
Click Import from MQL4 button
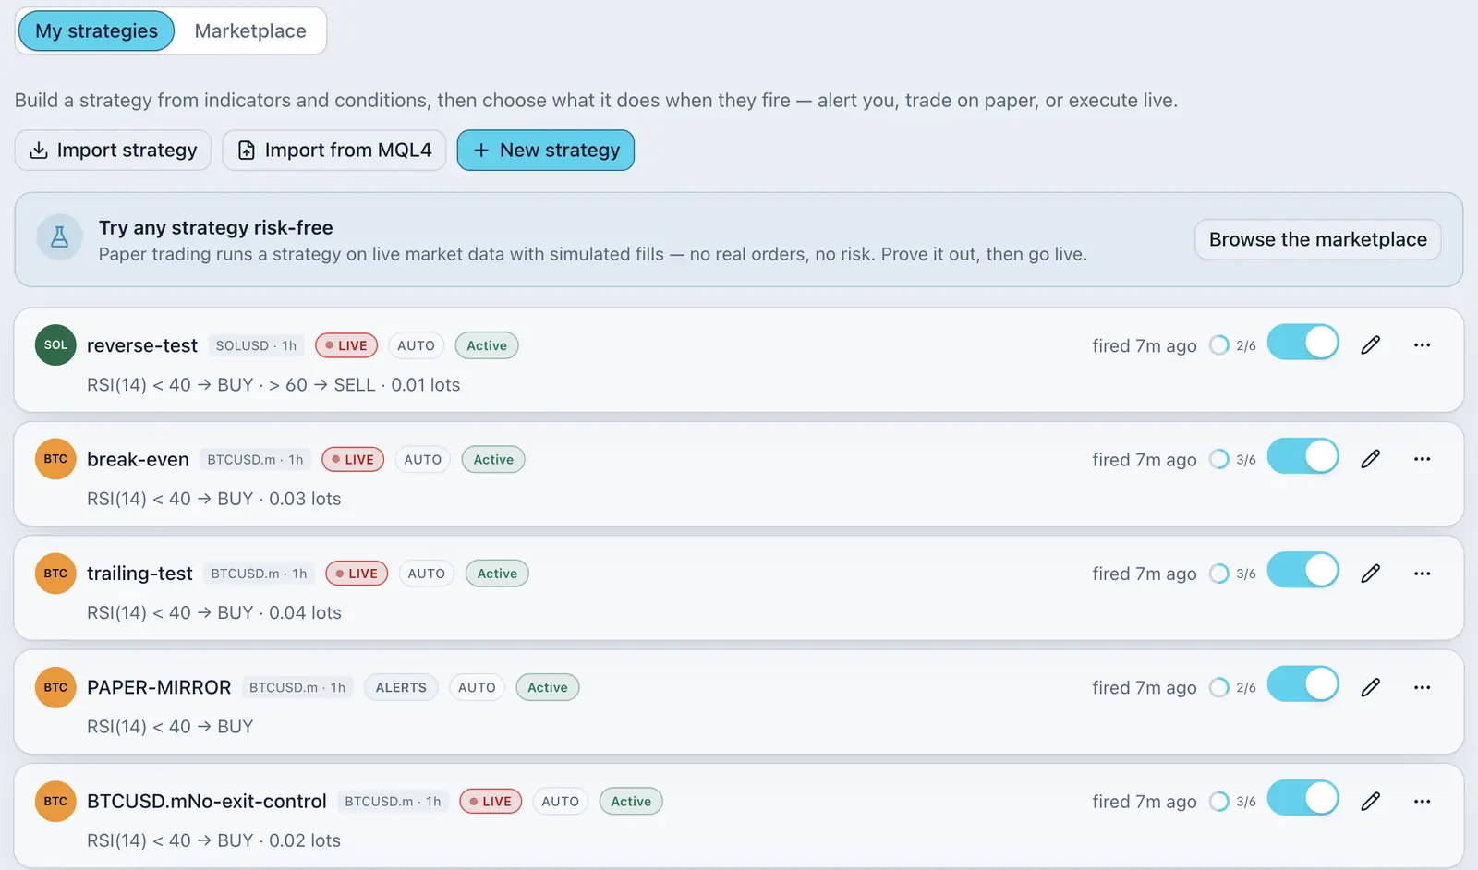click(334, 150)
